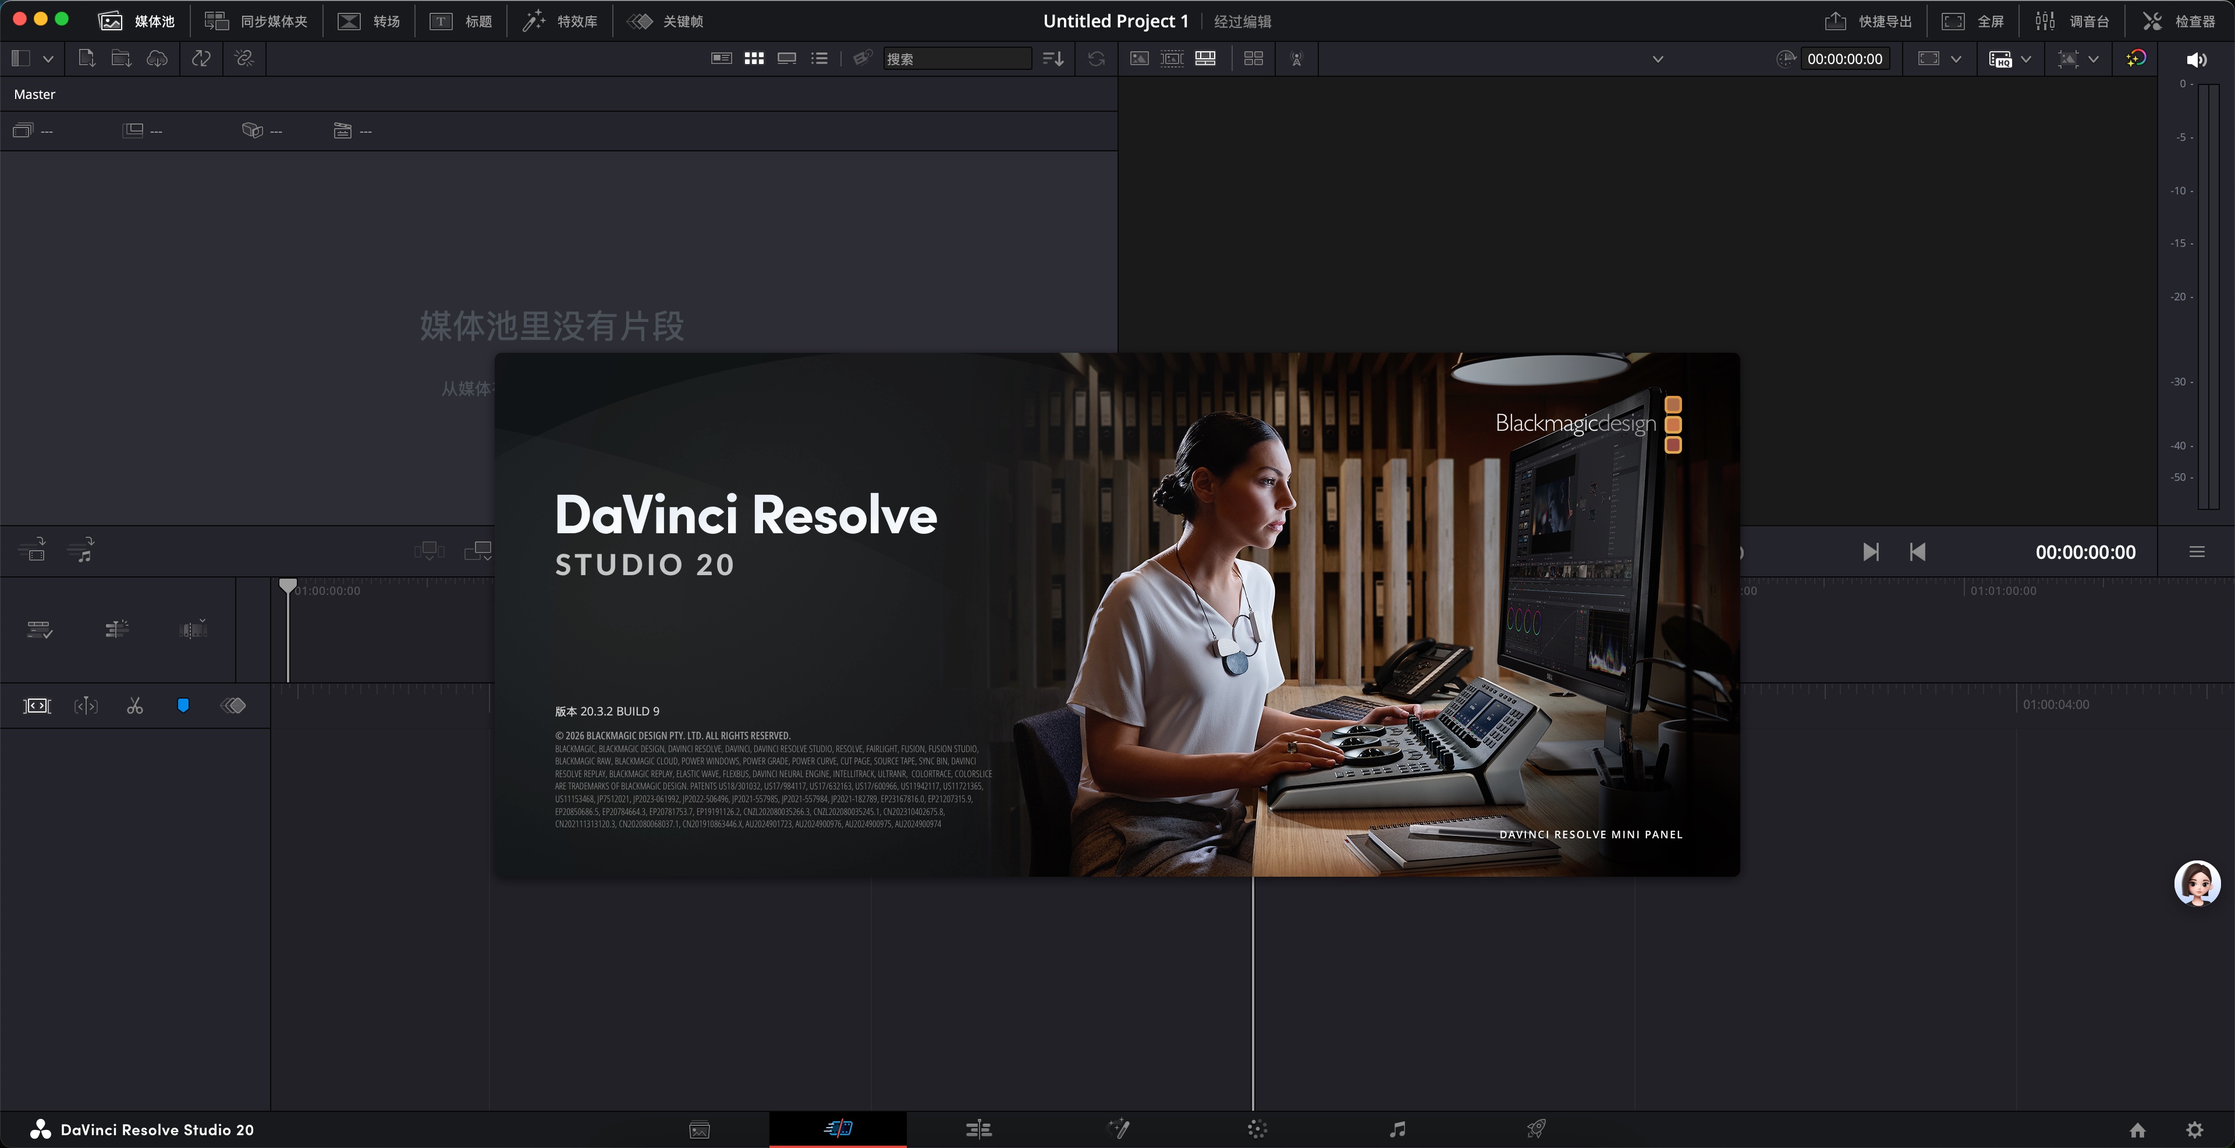This screenshot has height=1148, width=2235.
Task: Open the 特效库 effects library tab
Action: point(560,21)
